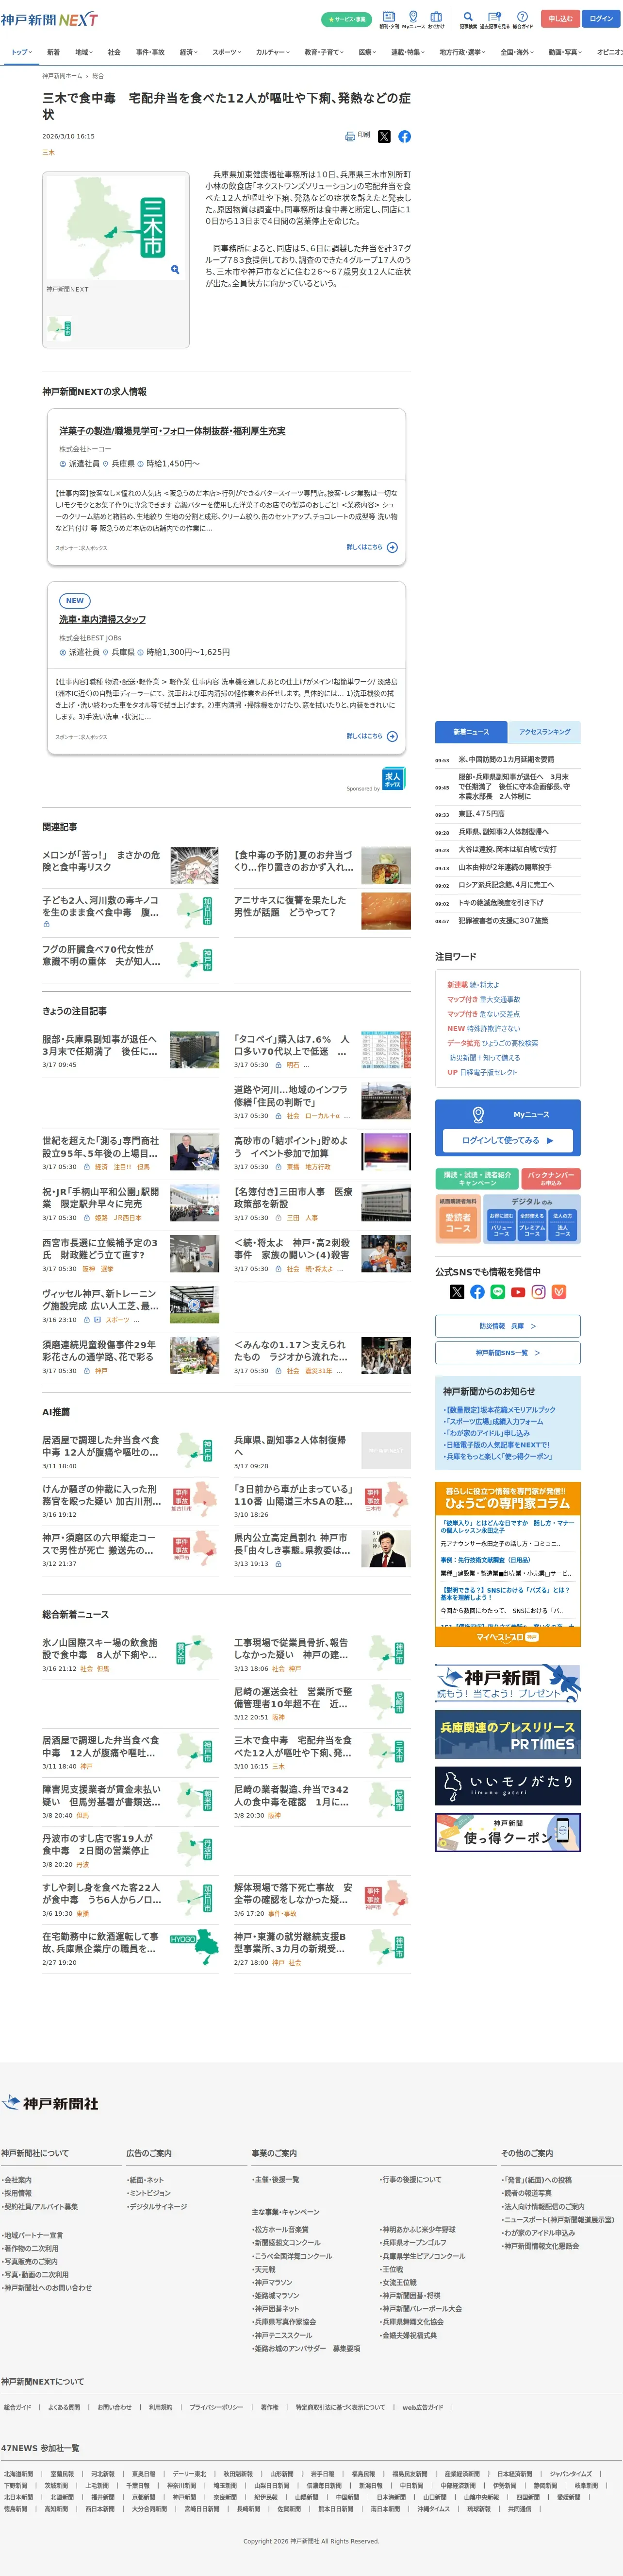
Task: Open the よくある質問 footer link
Action: click(x=64, y=2407)
